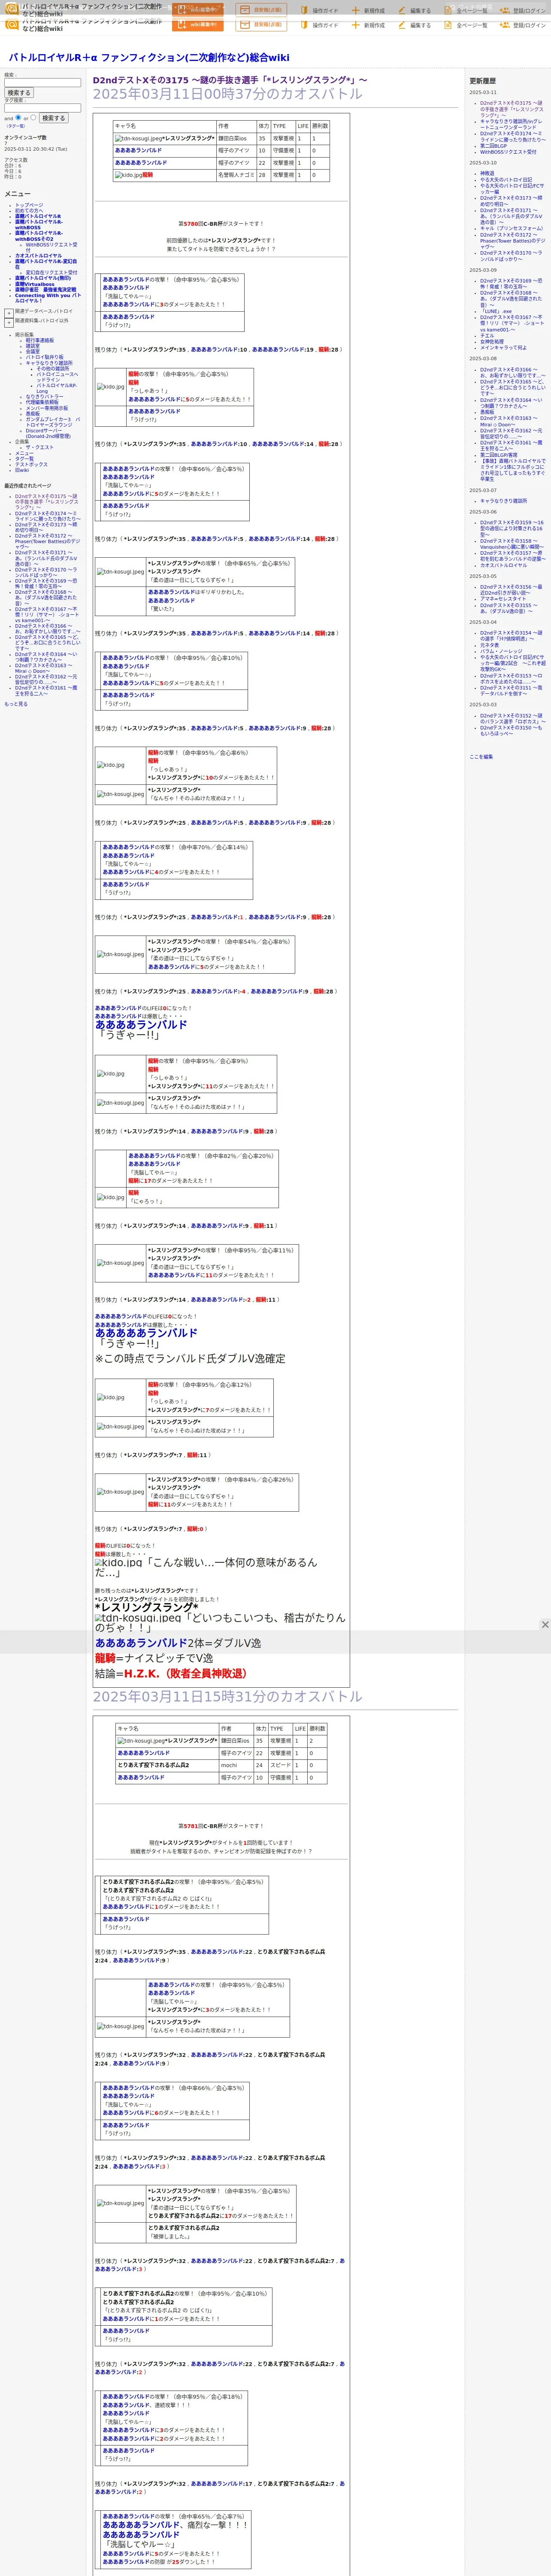Click the tag search 検索する button
The image size is (551, 2576).
[53, 118]
